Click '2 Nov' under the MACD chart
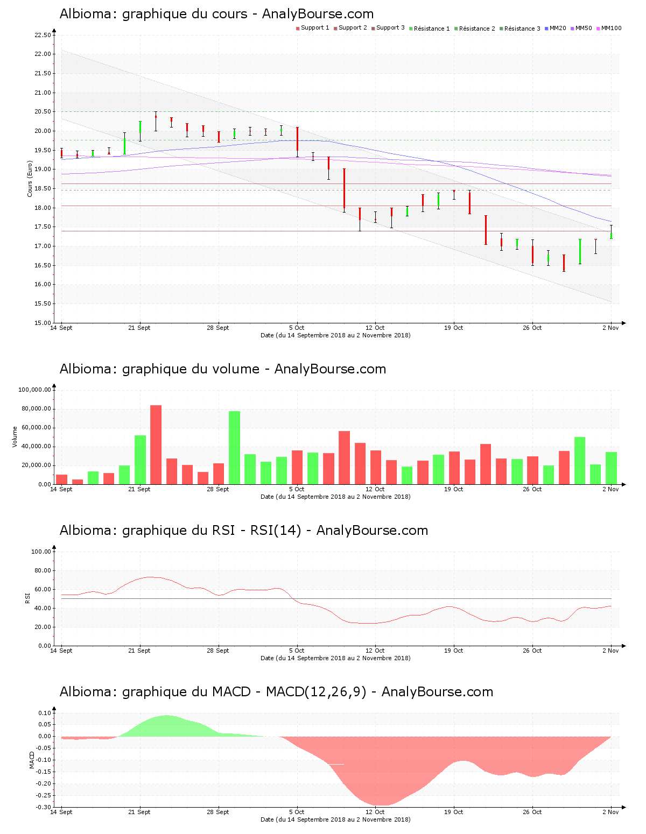Image resolution: width=646 pixels, height=834 pixels. [x=610, y=812]
